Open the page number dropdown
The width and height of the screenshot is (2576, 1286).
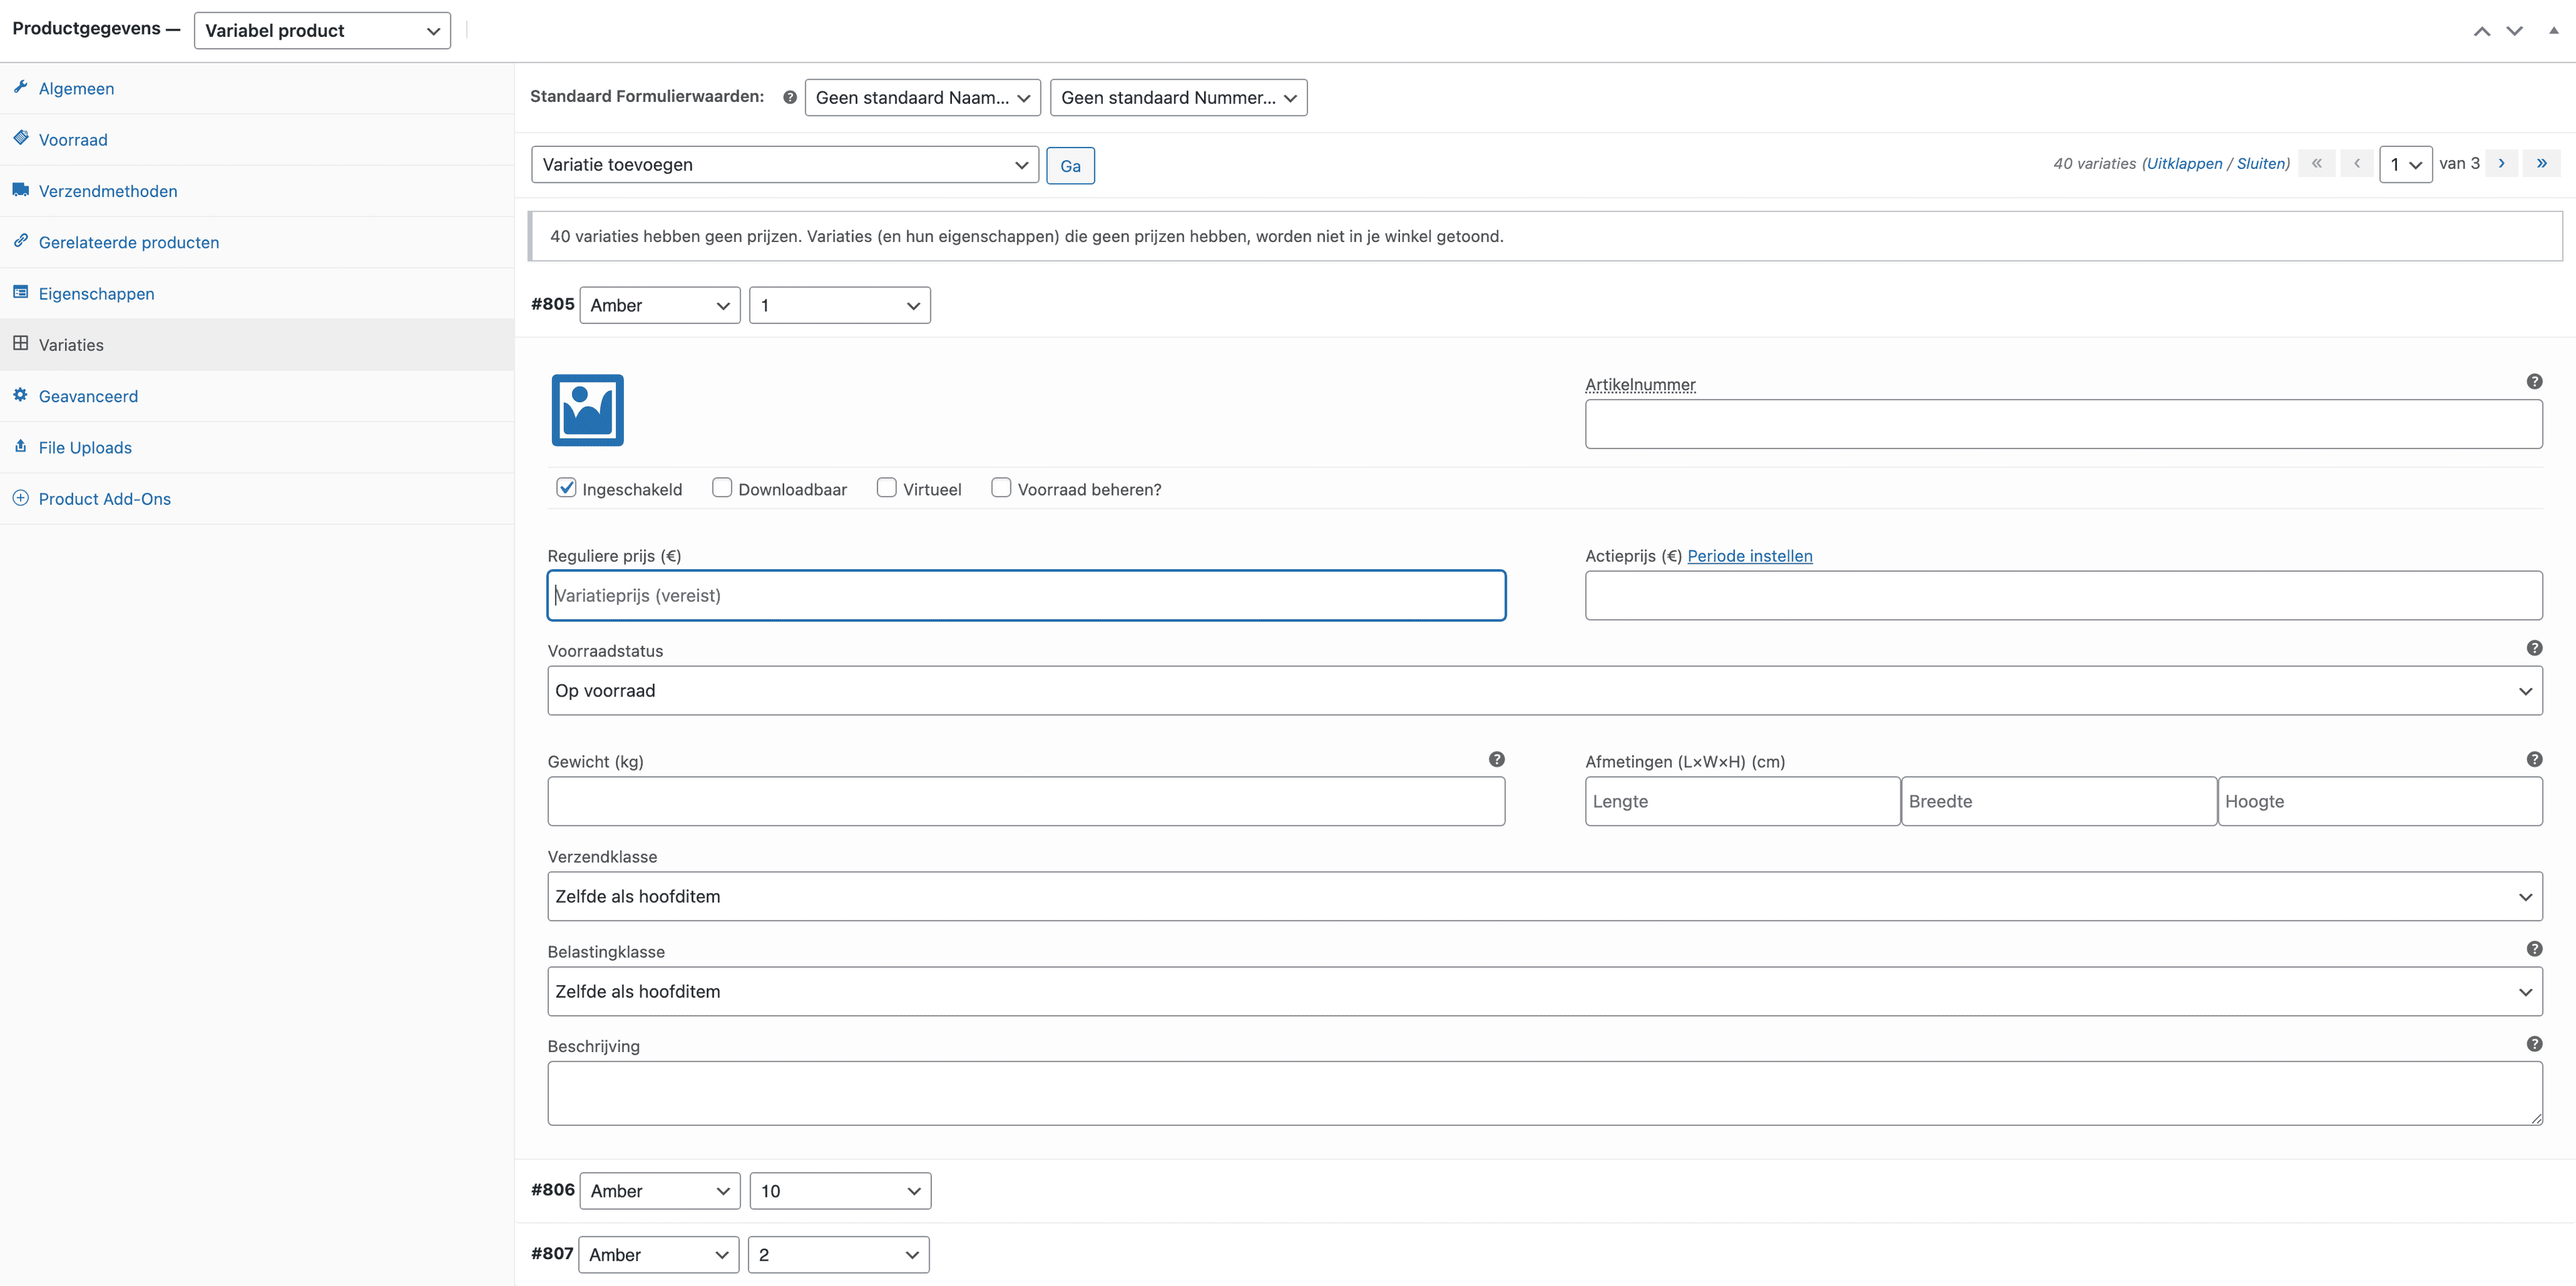(2405, 165)
